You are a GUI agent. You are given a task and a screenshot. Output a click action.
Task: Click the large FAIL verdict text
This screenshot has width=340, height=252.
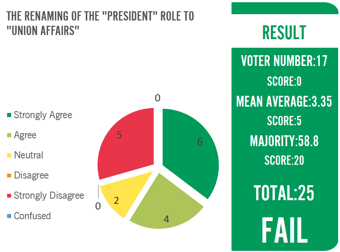pos(284,229)
